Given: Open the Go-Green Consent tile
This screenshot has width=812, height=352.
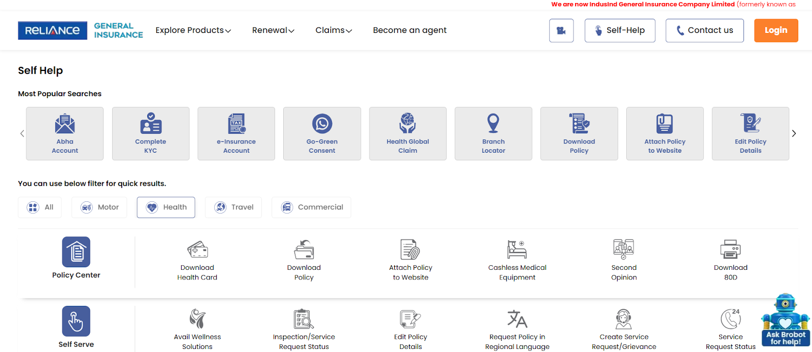Looking at the screenshot, I should (322, 133).
